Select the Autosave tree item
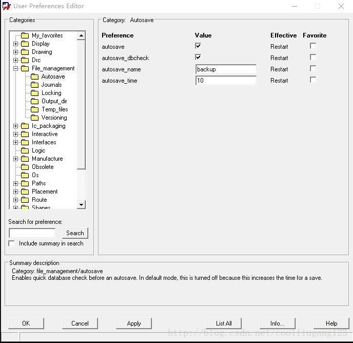The height and width of the screenshot is (343, 353). pos(53,77)
